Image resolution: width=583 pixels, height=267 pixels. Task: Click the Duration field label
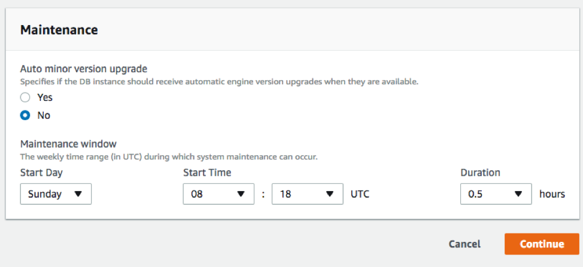pos(480,173)
